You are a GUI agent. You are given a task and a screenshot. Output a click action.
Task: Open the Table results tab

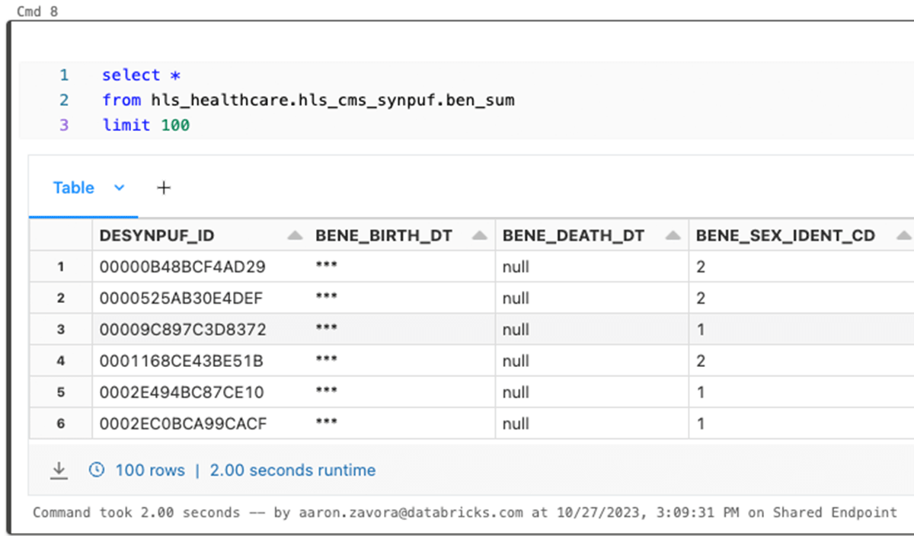coord(73,187)
